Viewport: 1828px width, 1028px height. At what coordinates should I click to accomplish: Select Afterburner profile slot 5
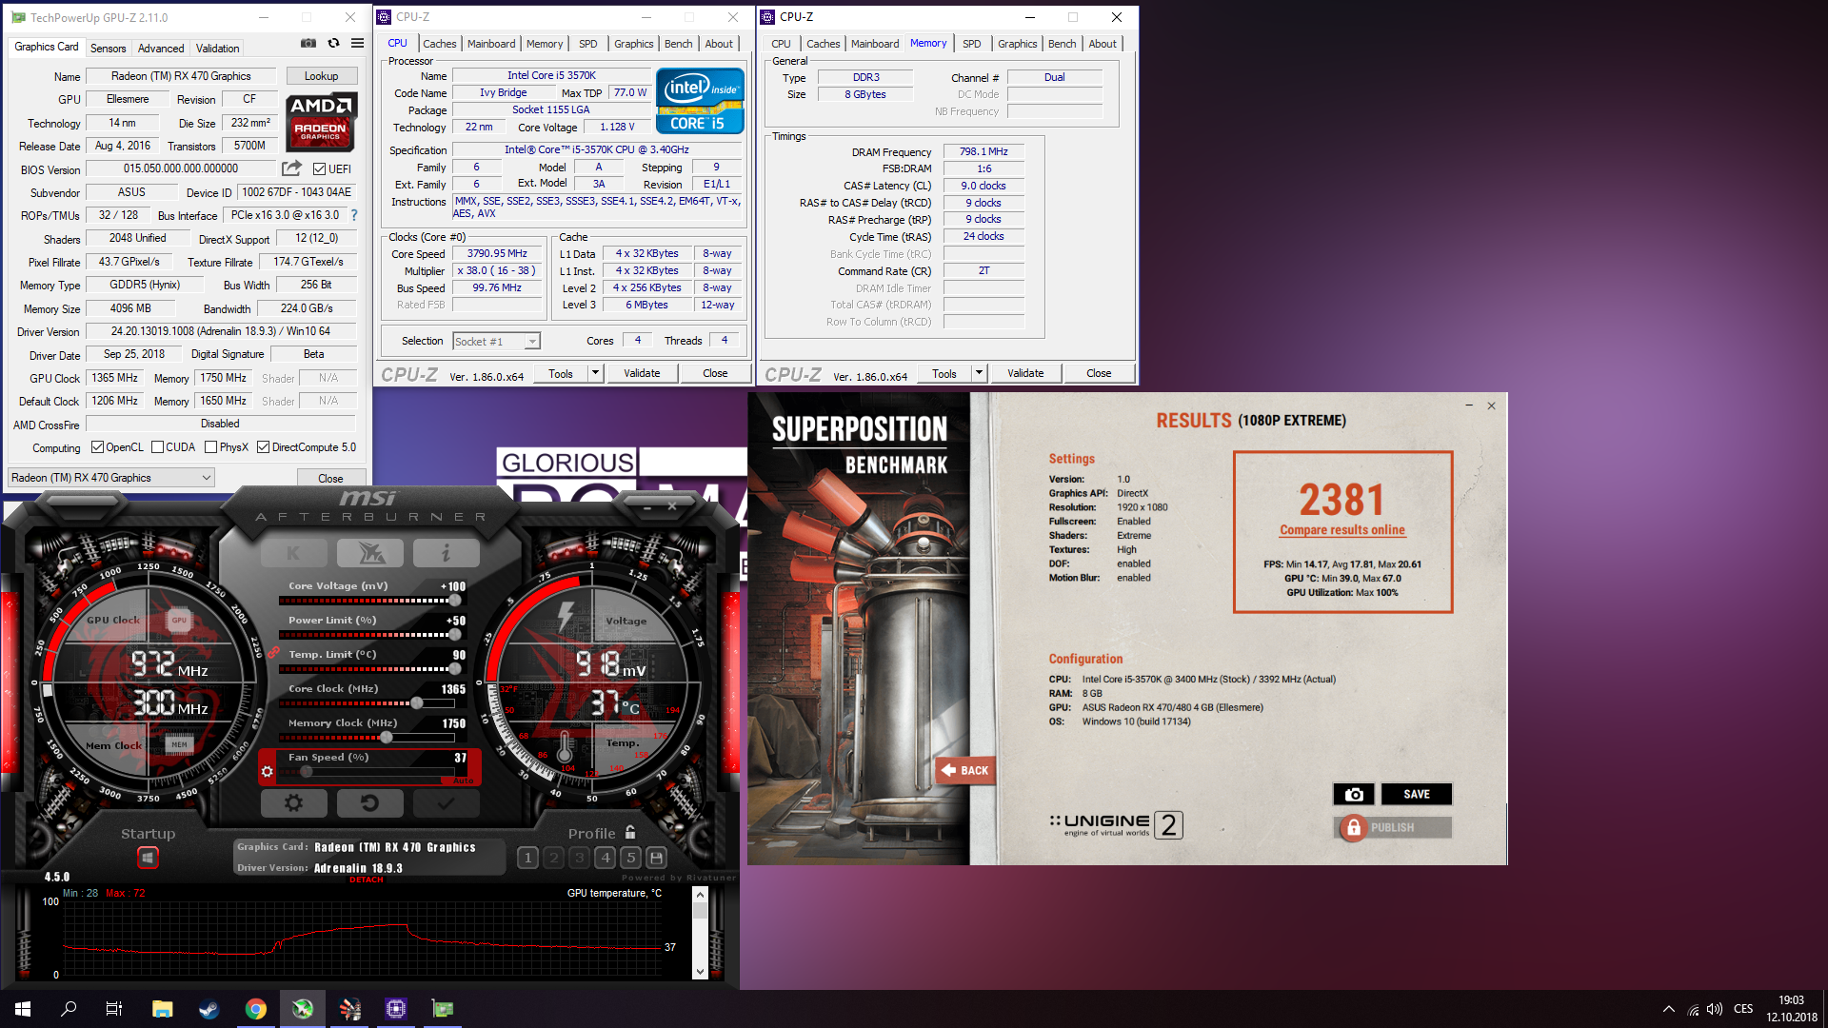[x=631, y=858]
